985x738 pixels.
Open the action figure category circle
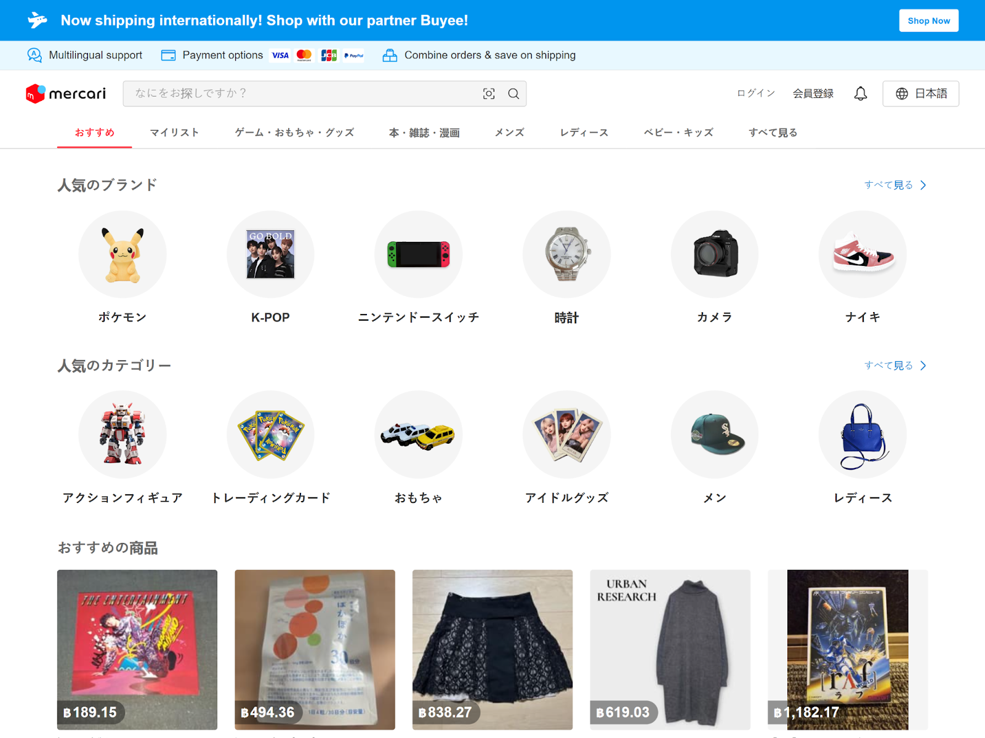[123, 435]
